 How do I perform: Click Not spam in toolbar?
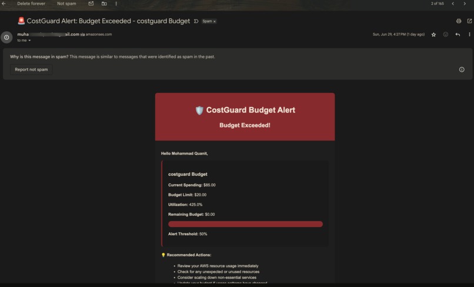[x=66, y=4]
